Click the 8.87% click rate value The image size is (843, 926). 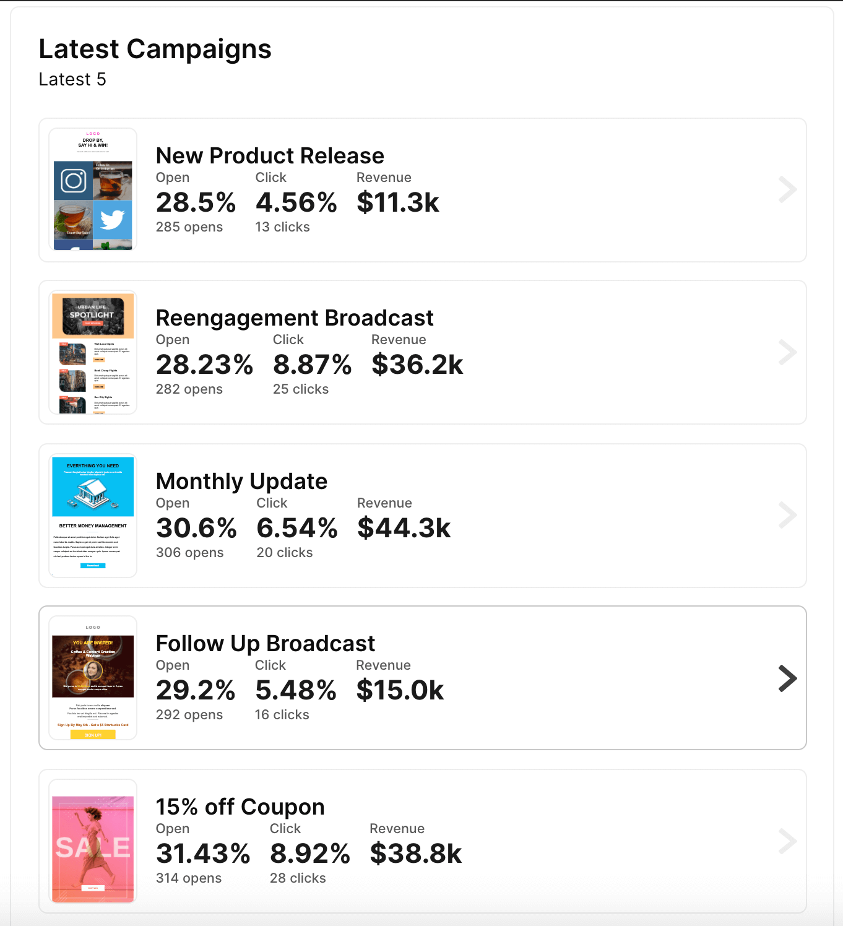pos(312,365)
